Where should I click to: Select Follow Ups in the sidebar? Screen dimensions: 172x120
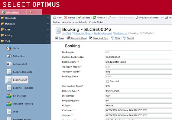(19, 56)
